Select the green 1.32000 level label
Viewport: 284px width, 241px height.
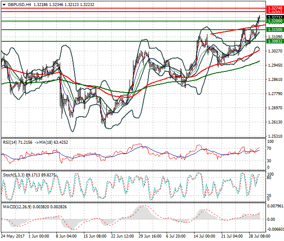(275, 21)
